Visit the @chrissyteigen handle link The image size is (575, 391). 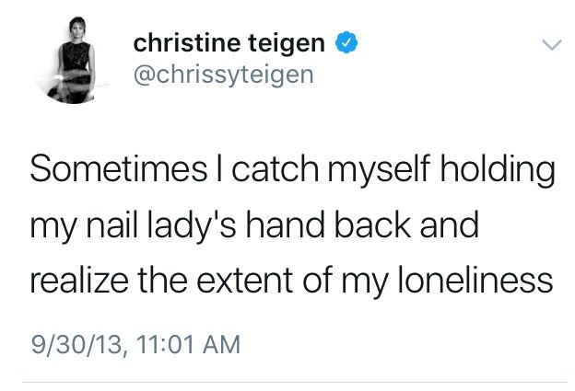point(224,75)
